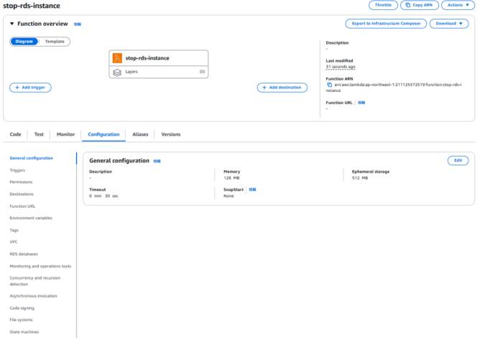Viewport: 480px width, 345px height.
Task: Click the SnapStart 'None' value
Action: pyautogui.click(x=229, y=196)
